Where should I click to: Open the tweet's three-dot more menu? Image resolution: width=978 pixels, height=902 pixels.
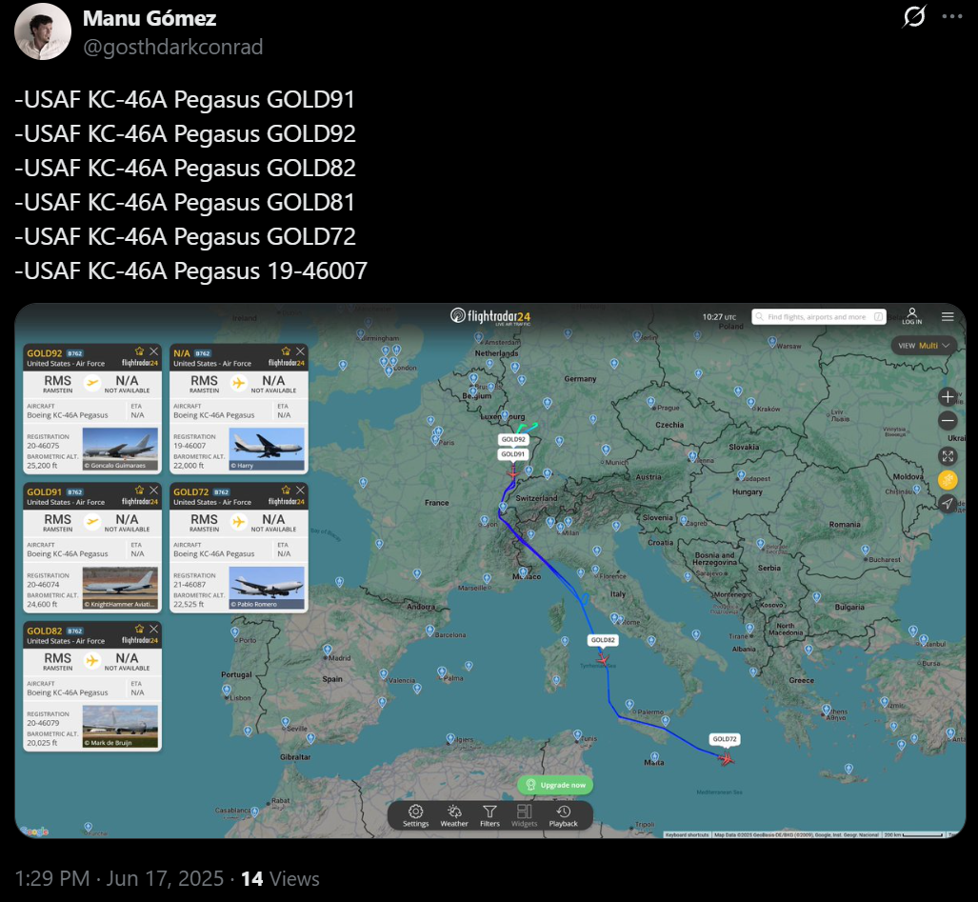(x=951, y=16)
